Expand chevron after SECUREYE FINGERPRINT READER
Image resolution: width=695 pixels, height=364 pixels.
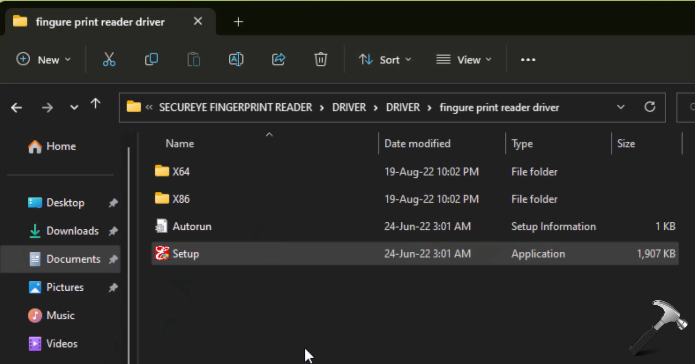[x=322, y=108]
